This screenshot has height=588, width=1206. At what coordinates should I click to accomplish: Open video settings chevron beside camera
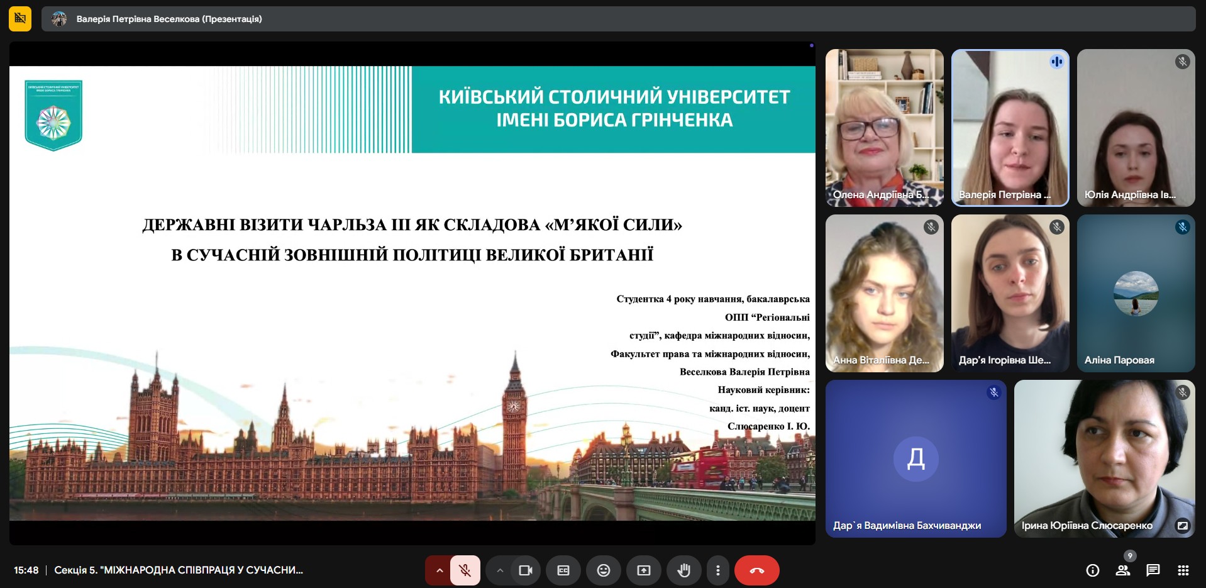[500, 570]
